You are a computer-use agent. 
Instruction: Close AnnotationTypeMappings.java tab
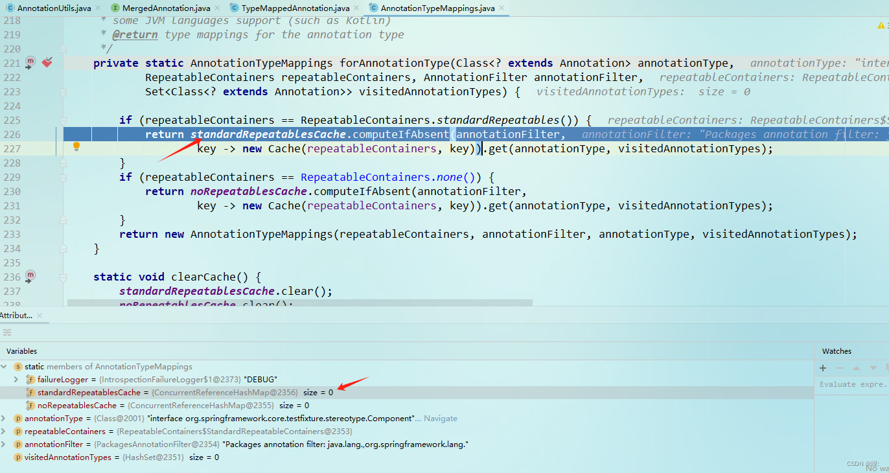click(x=502, y=8)
